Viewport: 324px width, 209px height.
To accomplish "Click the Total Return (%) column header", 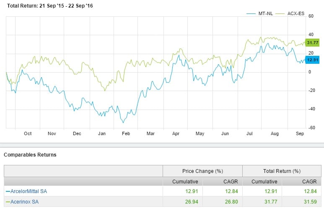I will click(x=282, y=171).
